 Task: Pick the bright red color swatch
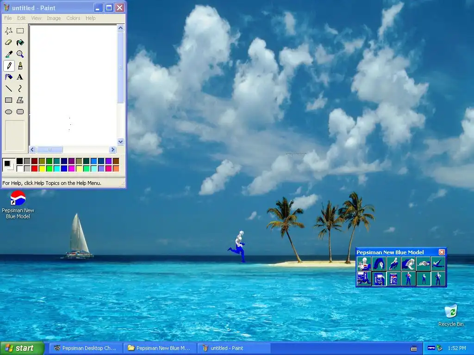pos(34,168)
